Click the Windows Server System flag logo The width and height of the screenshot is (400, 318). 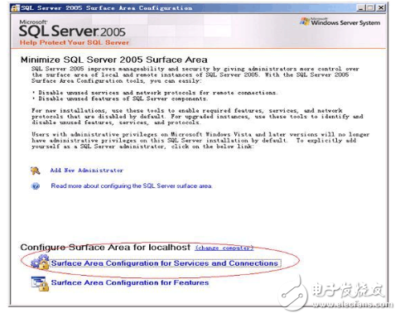pyautogui.click(x=305, y=22)
